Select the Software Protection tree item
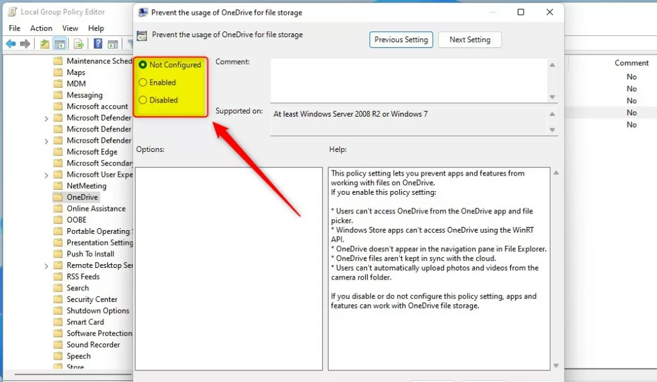 tap(99, 333)
